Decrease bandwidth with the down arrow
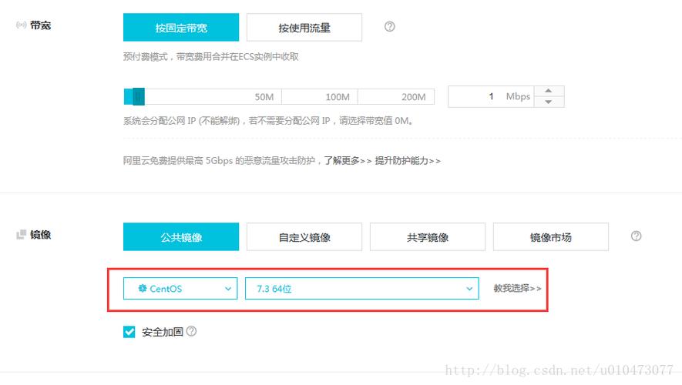682x385 pixels. (549, 102)
